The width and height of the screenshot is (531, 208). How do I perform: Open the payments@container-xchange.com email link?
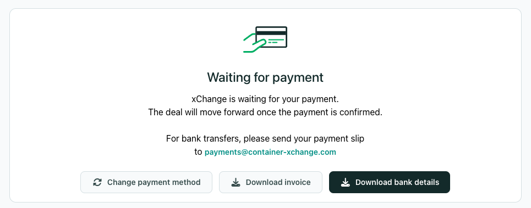tap(270, 152)
